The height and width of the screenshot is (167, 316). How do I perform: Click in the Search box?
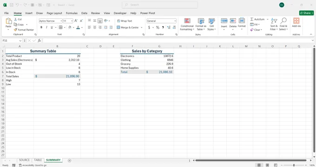[x=159, y=5]
